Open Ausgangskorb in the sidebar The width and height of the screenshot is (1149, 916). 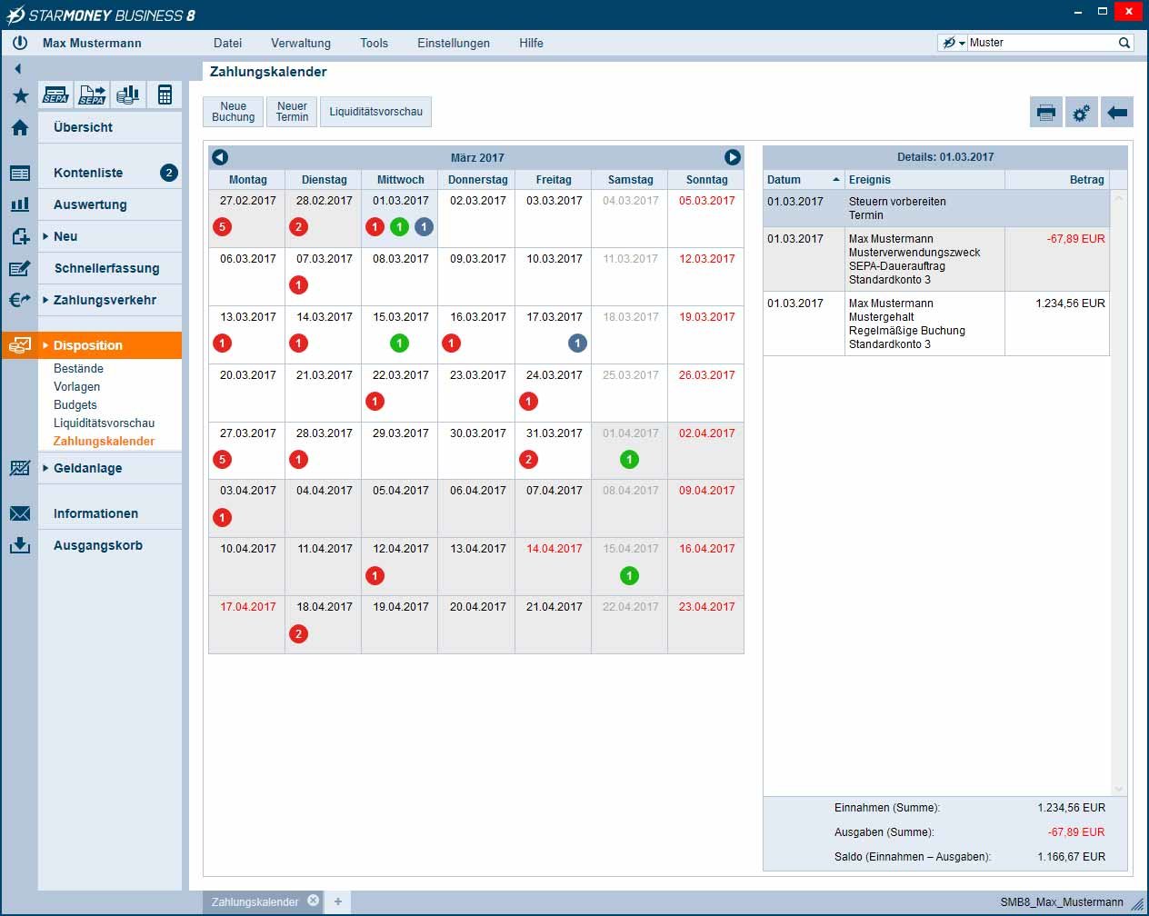coord(98,545)
